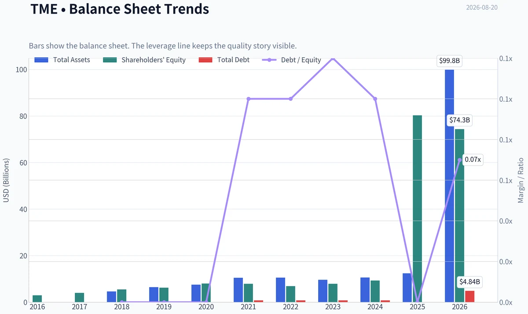The image size is (528, 314).
Task: Click the 2016 Shareholders' Equity bar
Action: (37, 299)
